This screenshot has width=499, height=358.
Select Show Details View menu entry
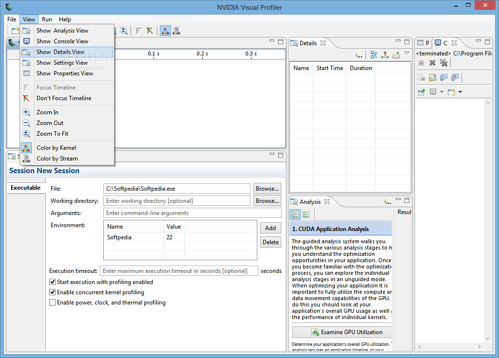point(67,52)
